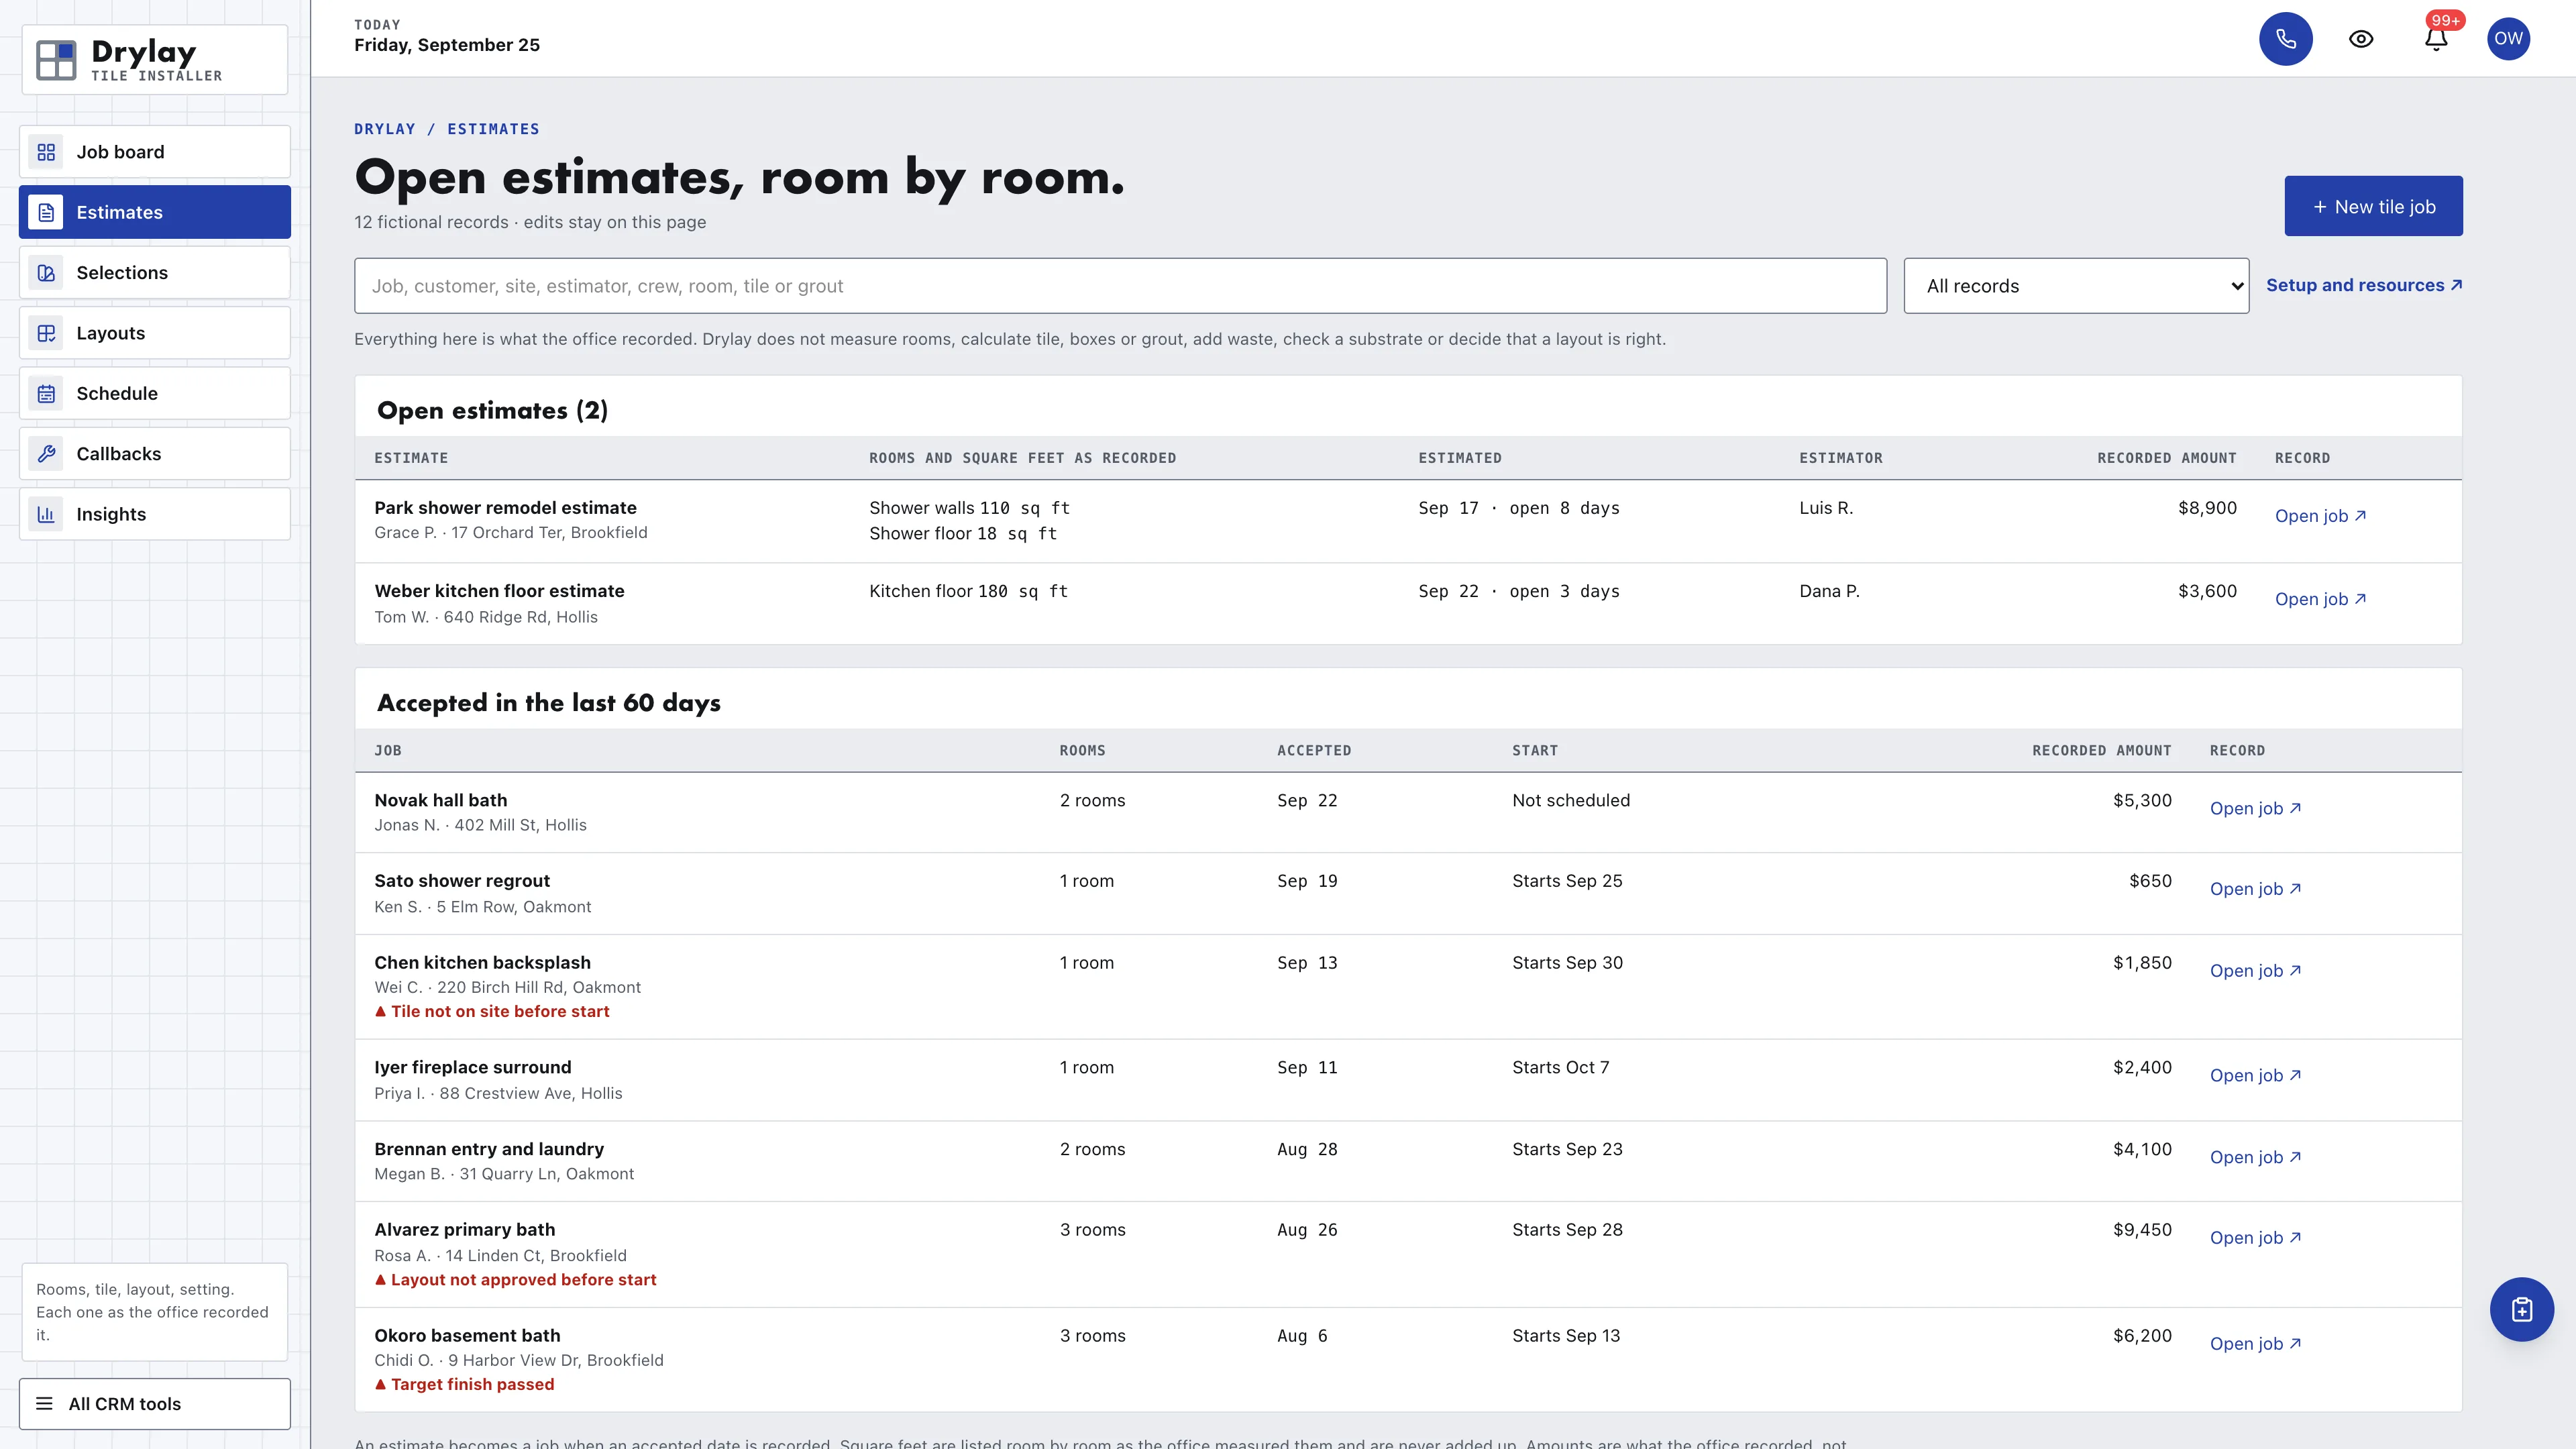Open job for Novak hall bath
The image size is (2576, 1449).
point(2255,808)
